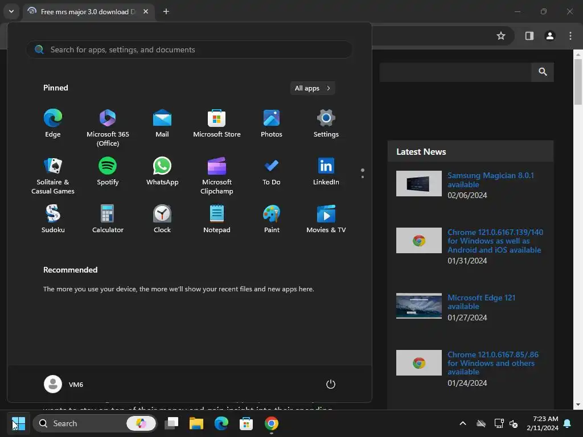Switch to Chrome in the taskbar
583x437 pixels.
click(272, 423)
